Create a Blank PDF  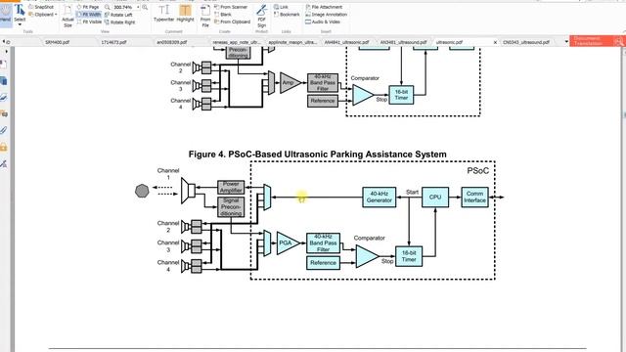point(223,15)
